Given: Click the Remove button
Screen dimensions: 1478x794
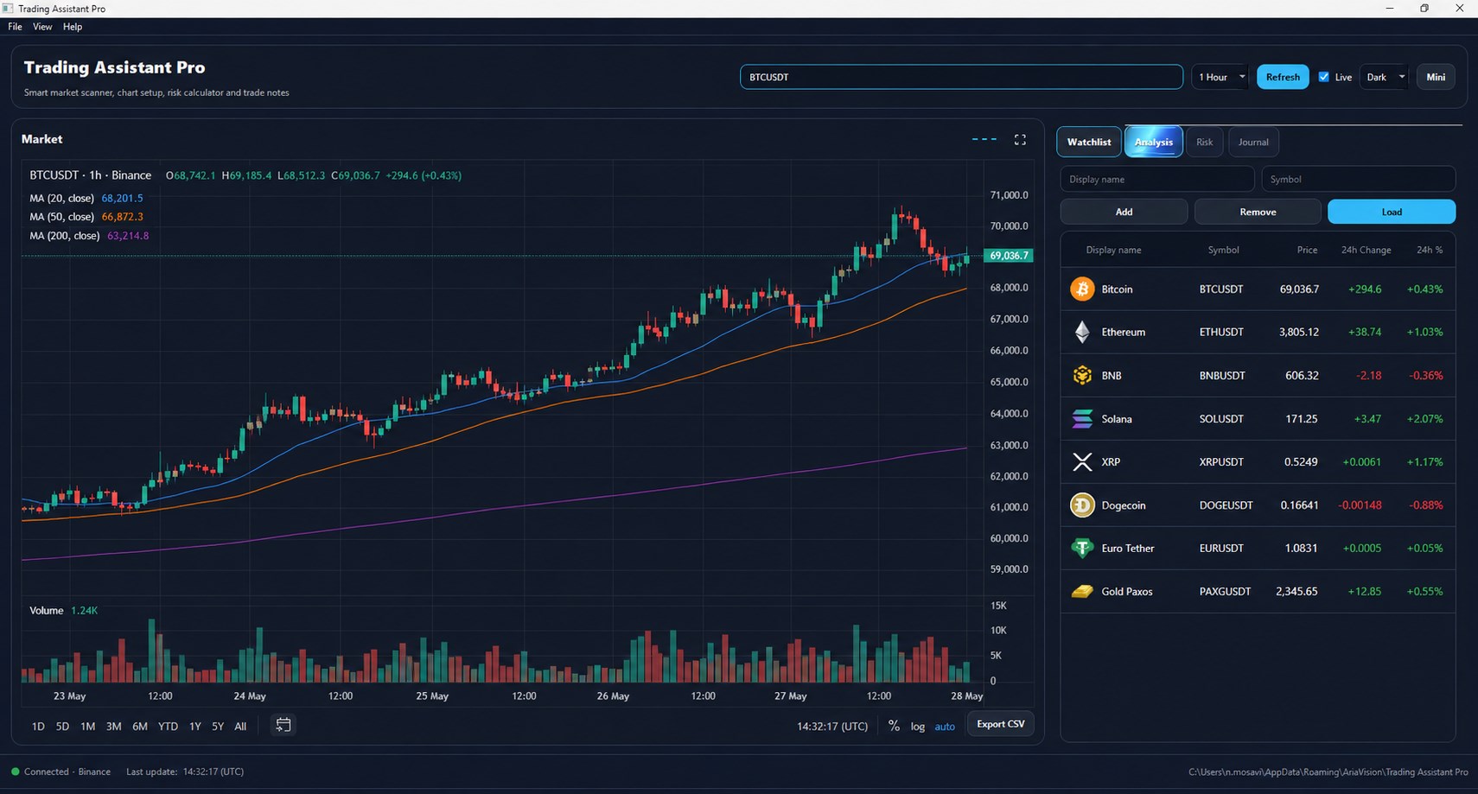Looking at the screenshot, I should [x=1258, y=212].
